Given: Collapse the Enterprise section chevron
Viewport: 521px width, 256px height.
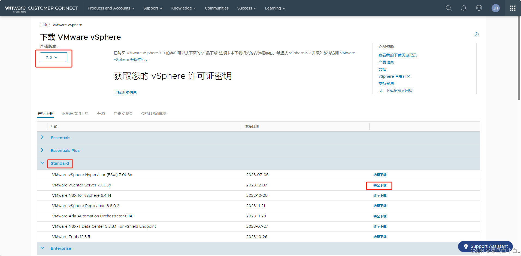Looking at the screenshot, I should tap(42, 248).
